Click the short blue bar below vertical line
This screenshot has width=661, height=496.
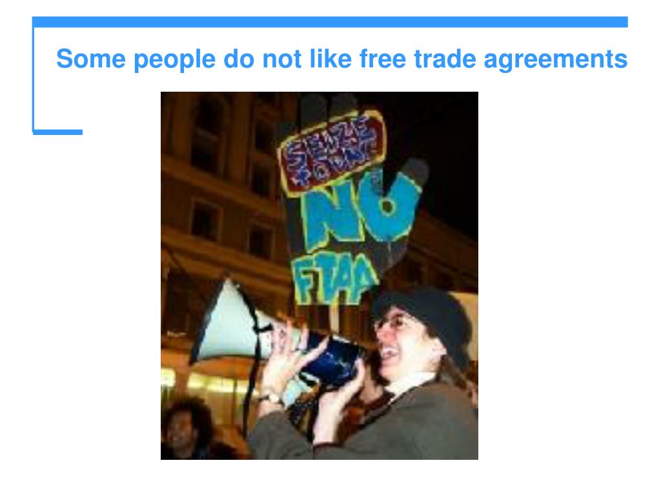click(x=57, y=132)
